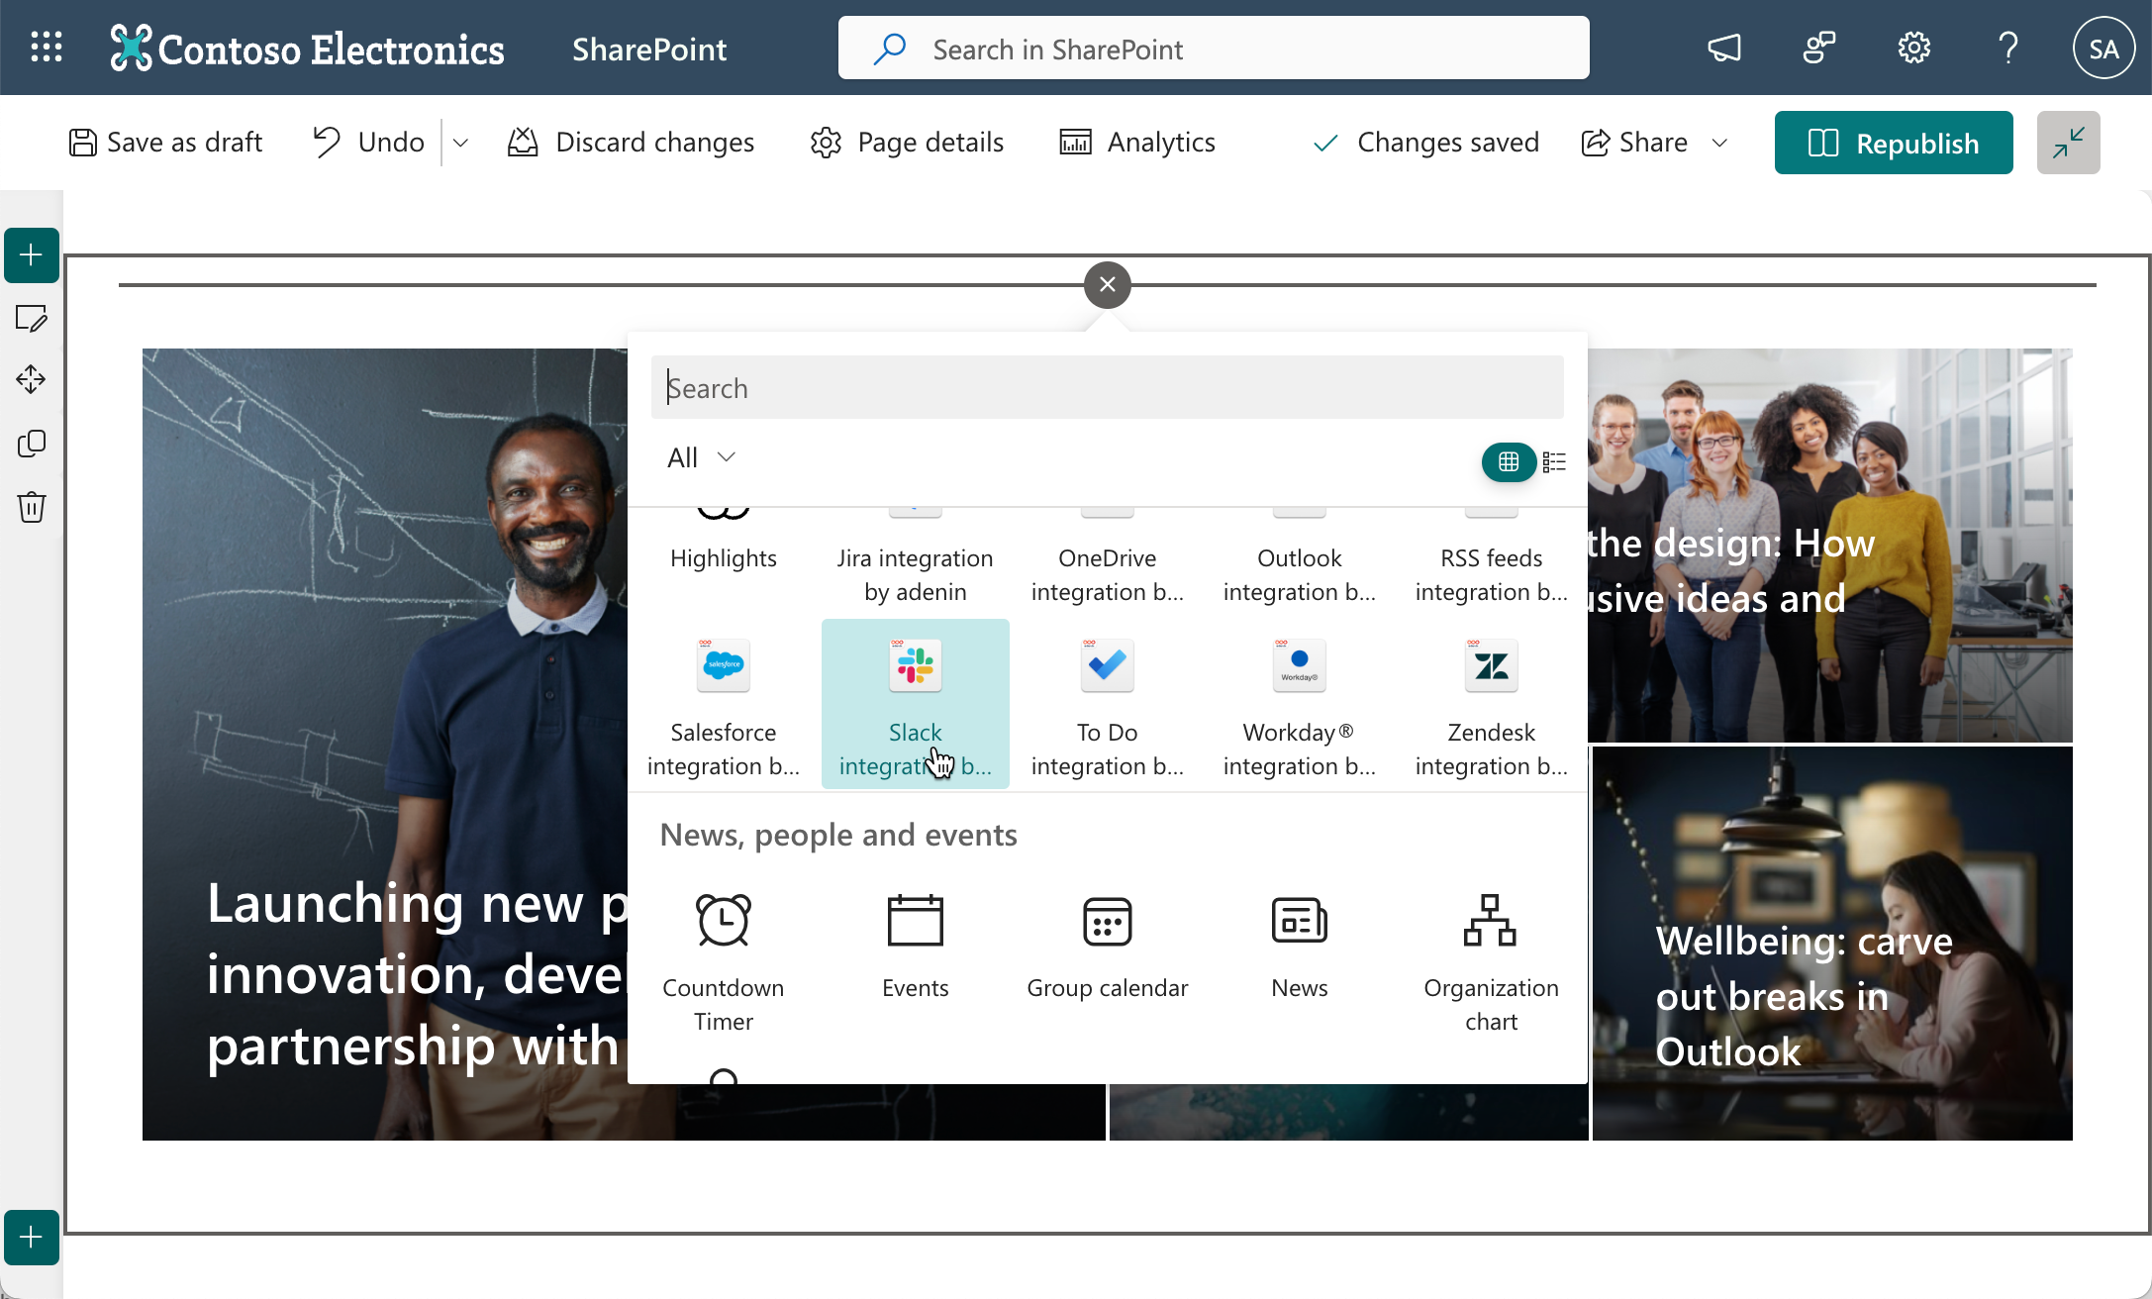2152x1299 pixels.
Task: Collapse the editing view with the shrink icon
Action: (x=2068, y=143)
